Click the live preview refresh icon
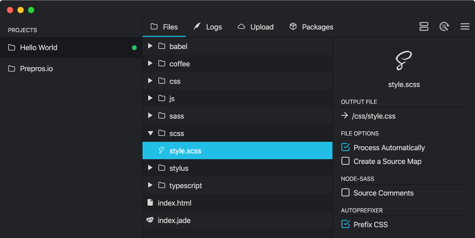This screenshot has height=238, width=475. pos(444,27)
